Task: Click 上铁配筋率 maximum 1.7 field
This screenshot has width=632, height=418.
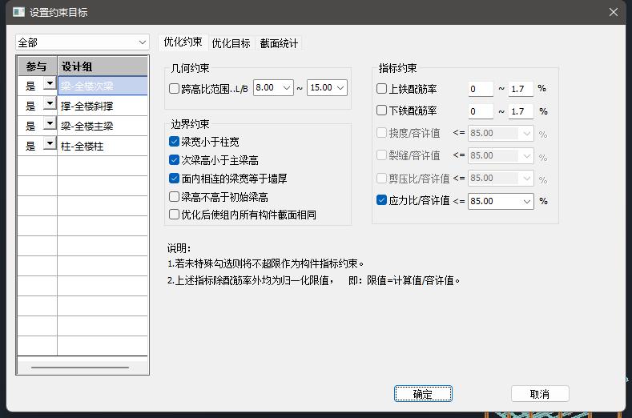Action: click(x=521, y=89)
